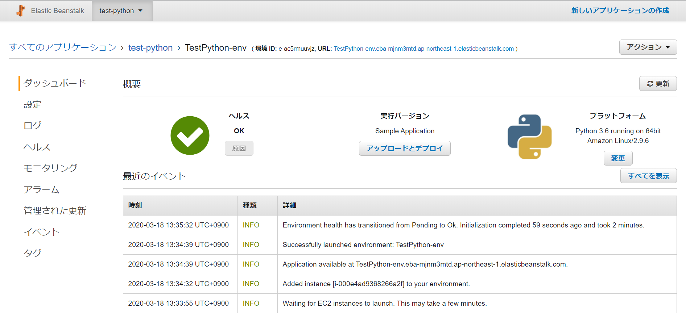Screen dimensions: 686x322
Task: Open イベント in the sidebar
Action: pyautogui.click(x=41, y=232)
